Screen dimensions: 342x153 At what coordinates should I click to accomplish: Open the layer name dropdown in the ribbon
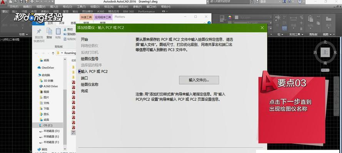[x=253, y=17]
